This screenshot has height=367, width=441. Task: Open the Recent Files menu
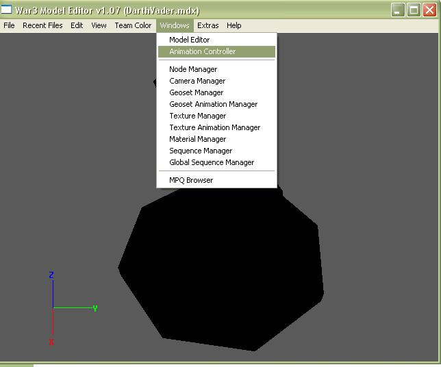(x=42, y=25)
